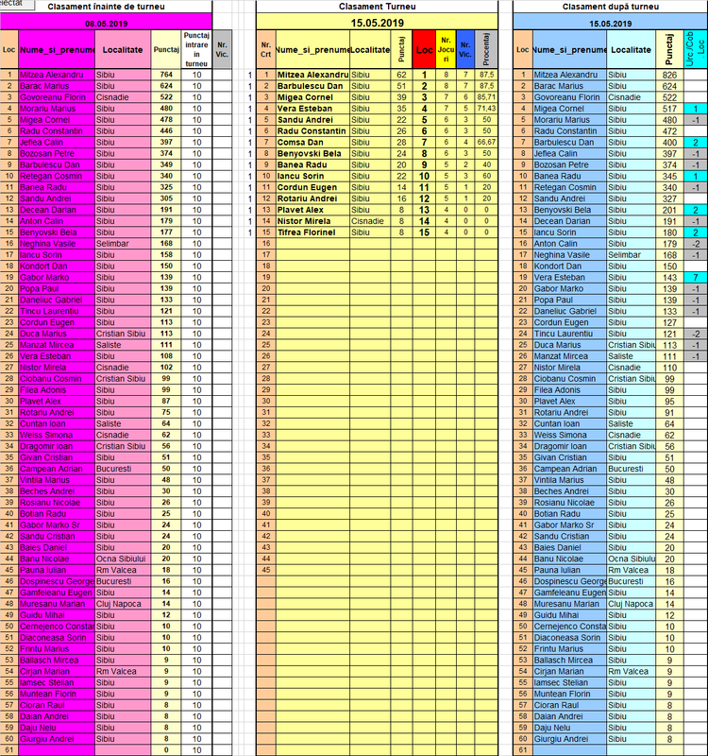The width and height of the screenshot is (708, 756).
Task: Select 'Ocna Sibiului' in the pink table
Action: (123, 558)
